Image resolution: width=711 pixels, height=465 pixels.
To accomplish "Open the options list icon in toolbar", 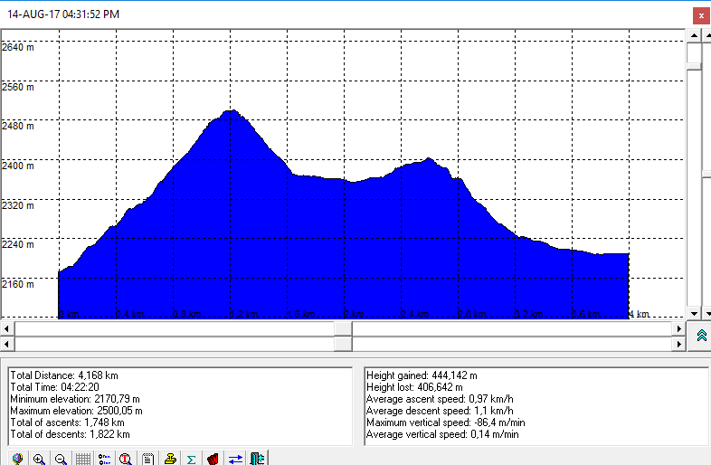I will click(104, 459).
